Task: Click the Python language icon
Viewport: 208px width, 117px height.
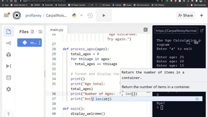Action: pos(74,15)
